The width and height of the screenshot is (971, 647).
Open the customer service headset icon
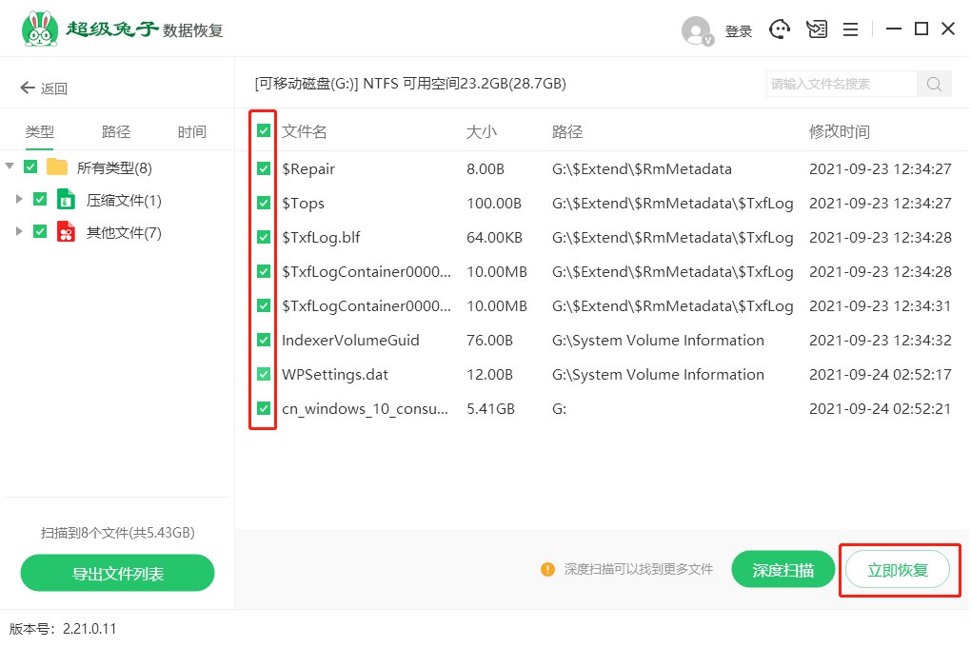click(780, 29)
